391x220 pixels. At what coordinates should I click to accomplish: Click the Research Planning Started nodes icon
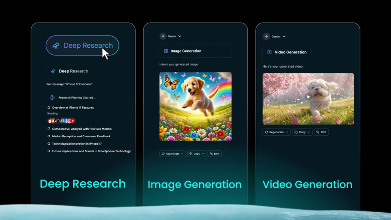coord(52,98)
